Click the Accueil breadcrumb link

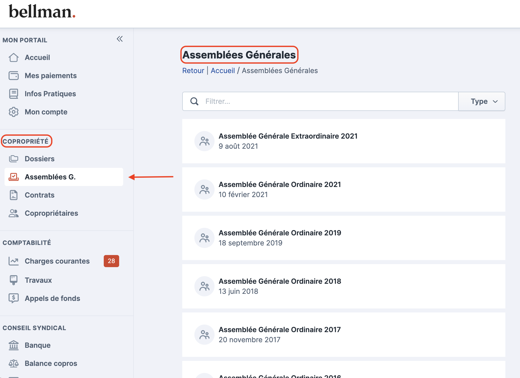pos(223,71)
